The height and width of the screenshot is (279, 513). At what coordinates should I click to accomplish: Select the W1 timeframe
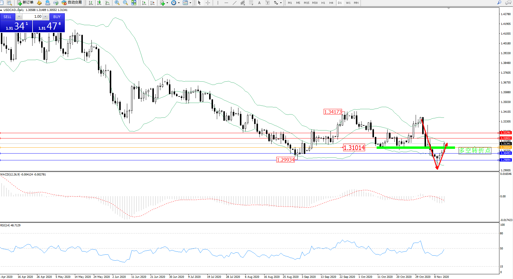[x=348, y=3]
